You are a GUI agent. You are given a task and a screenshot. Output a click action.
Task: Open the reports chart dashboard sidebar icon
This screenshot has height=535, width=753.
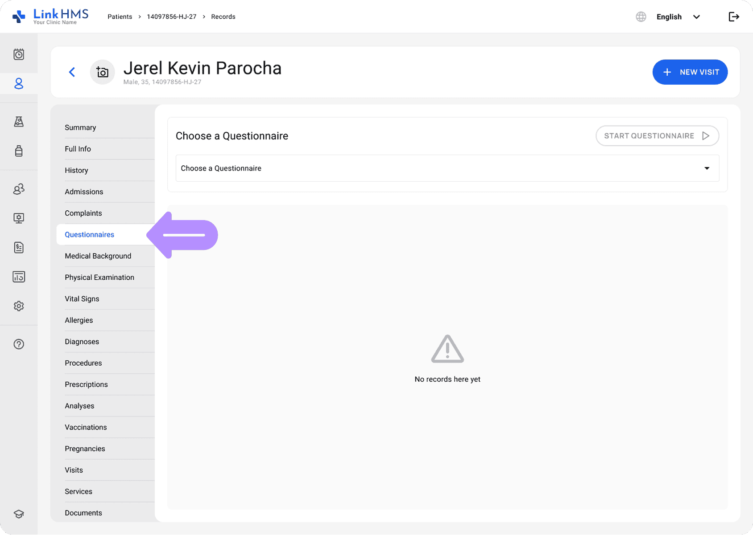coord(19,277)
